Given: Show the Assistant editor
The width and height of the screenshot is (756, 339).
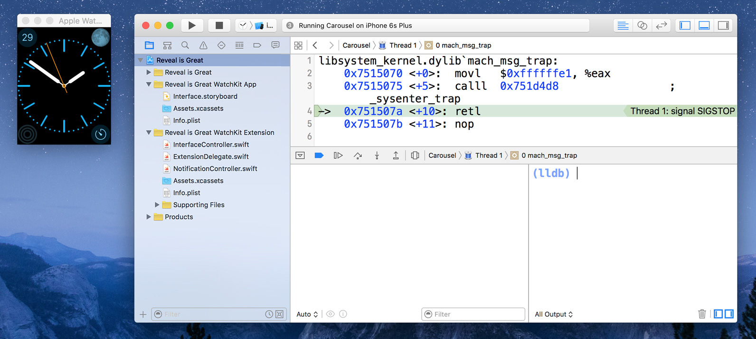Looking at the screenshot, I should coord(642,26).
